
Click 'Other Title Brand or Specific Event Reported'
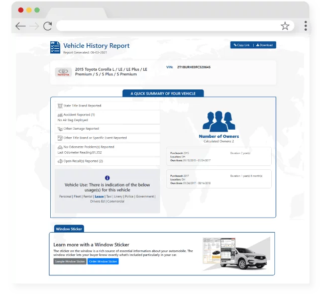(95, 138)
